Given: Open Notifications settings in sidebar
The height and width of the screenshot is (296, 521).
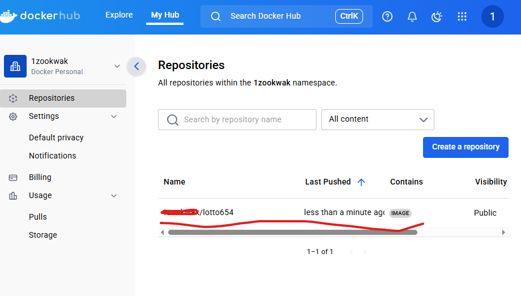Looking at the screenshot, I should (53, 156).
